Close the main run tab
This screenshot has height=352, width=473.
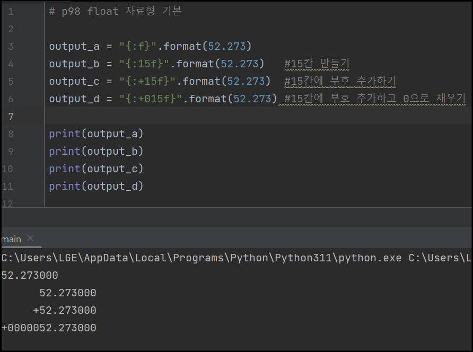pos(30,238)
